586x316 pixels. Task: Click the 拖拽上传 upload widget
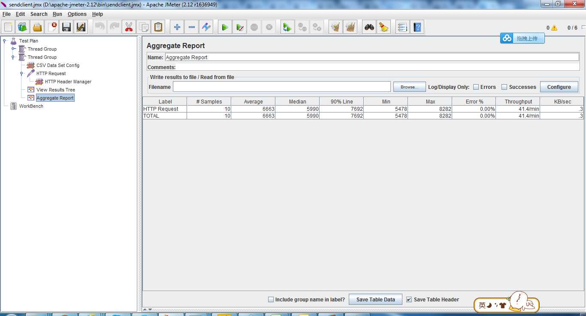coord(523,38)
